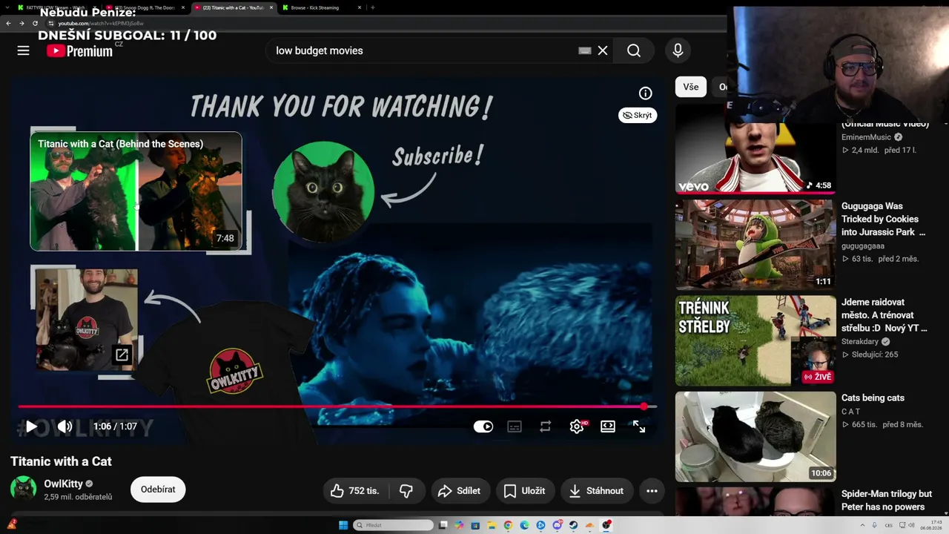This screenshot has width=949, height=534.
Task: Enter fullscreen mode
Action: [639, 426]
